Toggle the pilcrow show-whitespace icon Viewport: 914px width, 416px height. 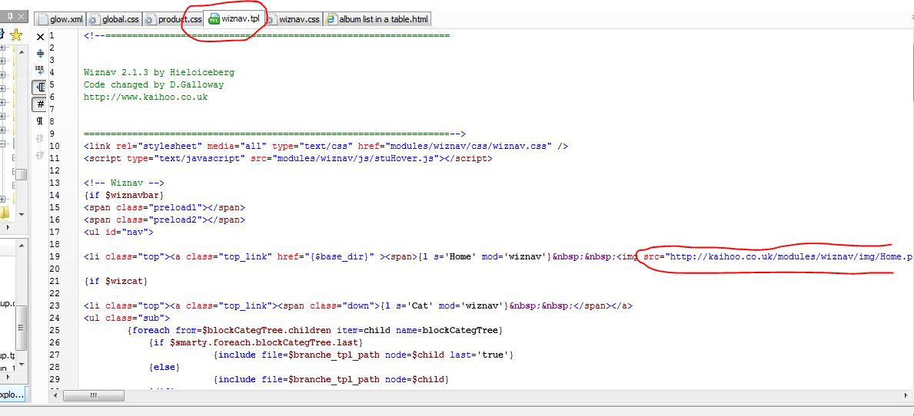click(x=40, y=121)
